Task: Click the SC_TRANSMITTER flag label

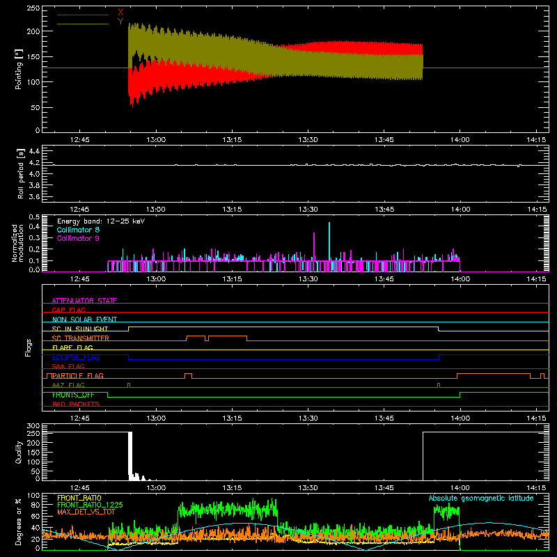Action: 80,338
